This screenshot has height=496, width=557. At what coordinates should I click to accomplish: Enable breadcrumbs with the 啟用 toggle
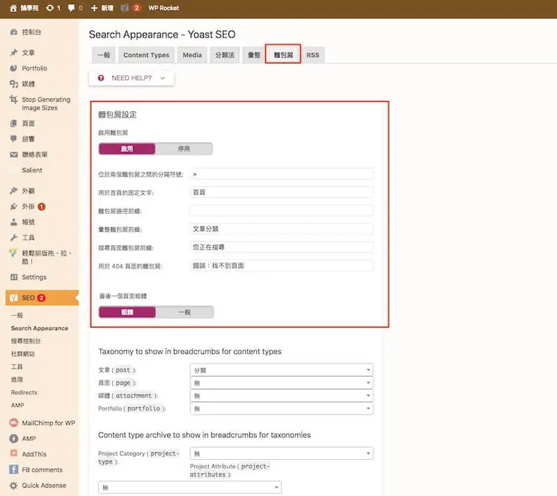tap(127, 148)
